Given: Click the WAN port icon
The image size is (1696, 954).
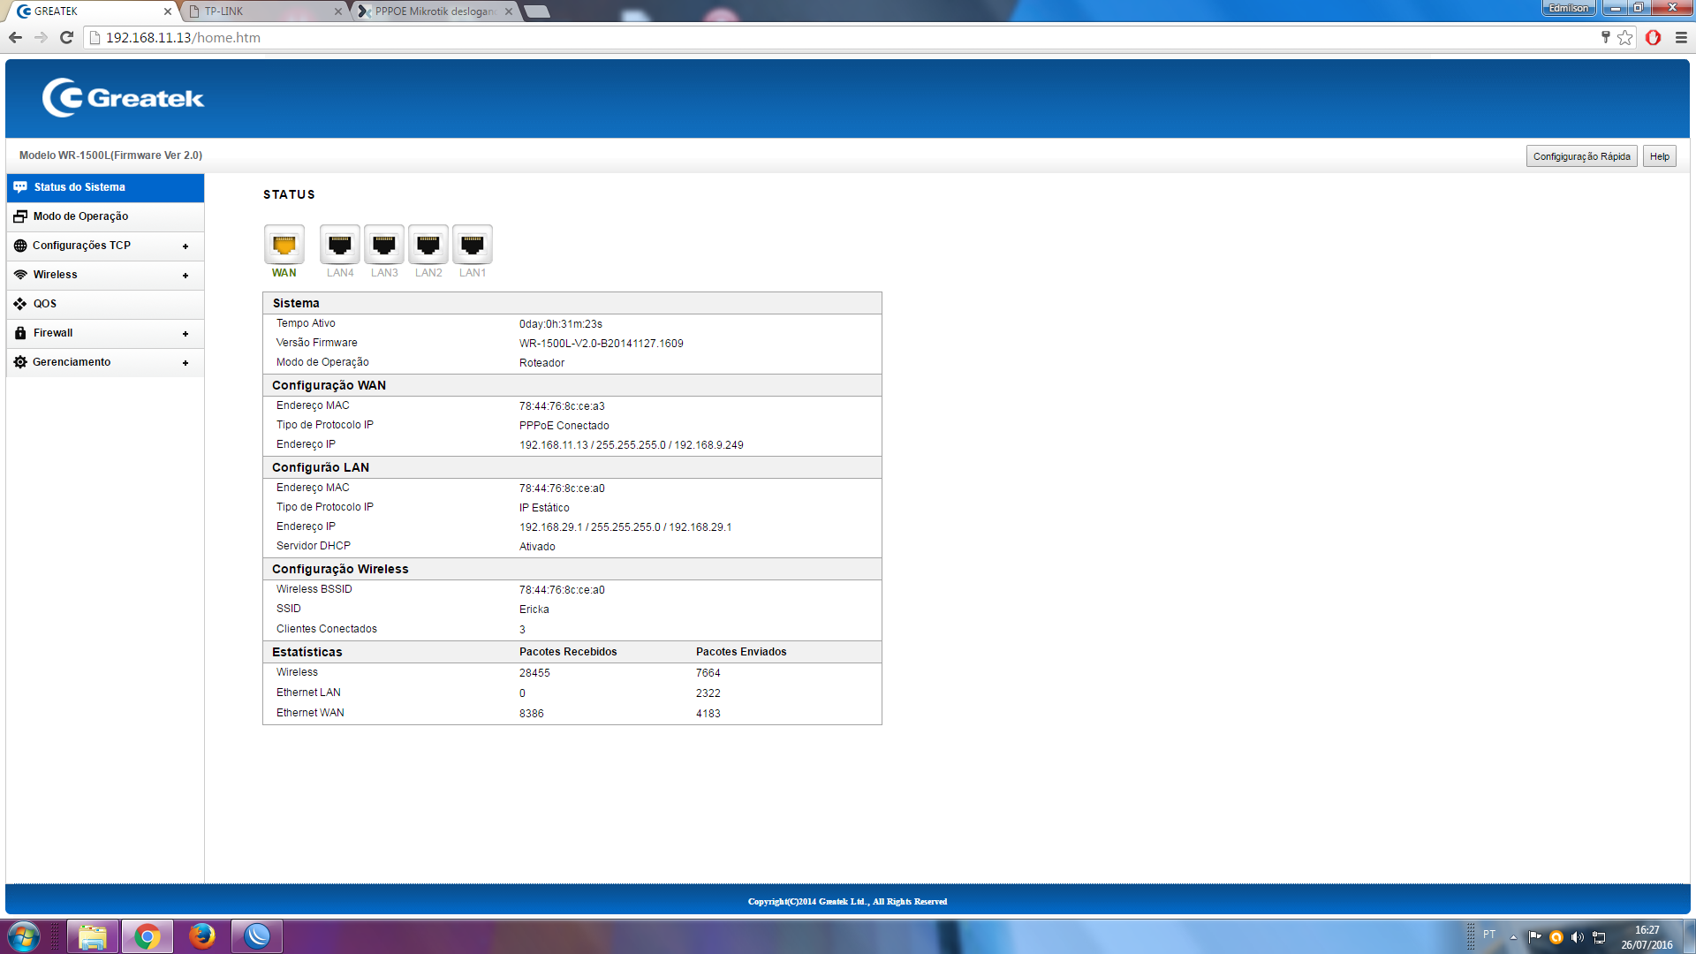Looking at the screenshot, I should pos(284,245).
